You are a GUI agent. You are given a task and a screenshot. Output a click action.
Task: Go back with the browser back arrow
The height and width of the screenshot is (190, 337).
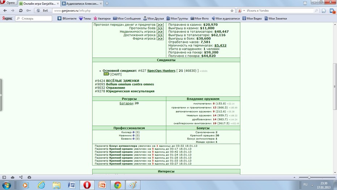coord(5,11)
